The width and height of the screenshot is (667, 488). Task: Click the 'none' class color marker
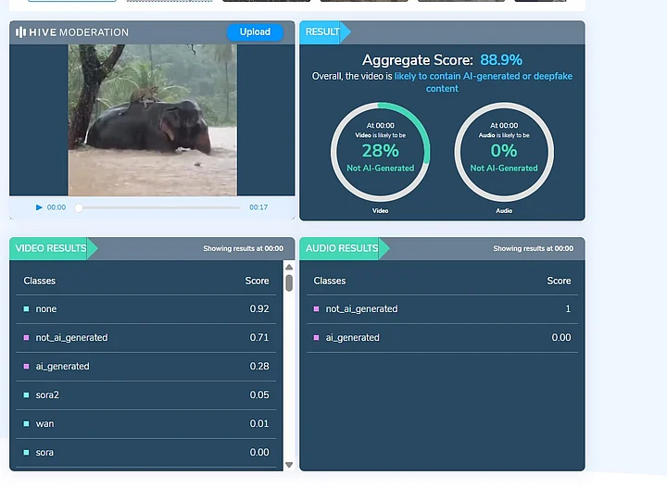(26, 309)
